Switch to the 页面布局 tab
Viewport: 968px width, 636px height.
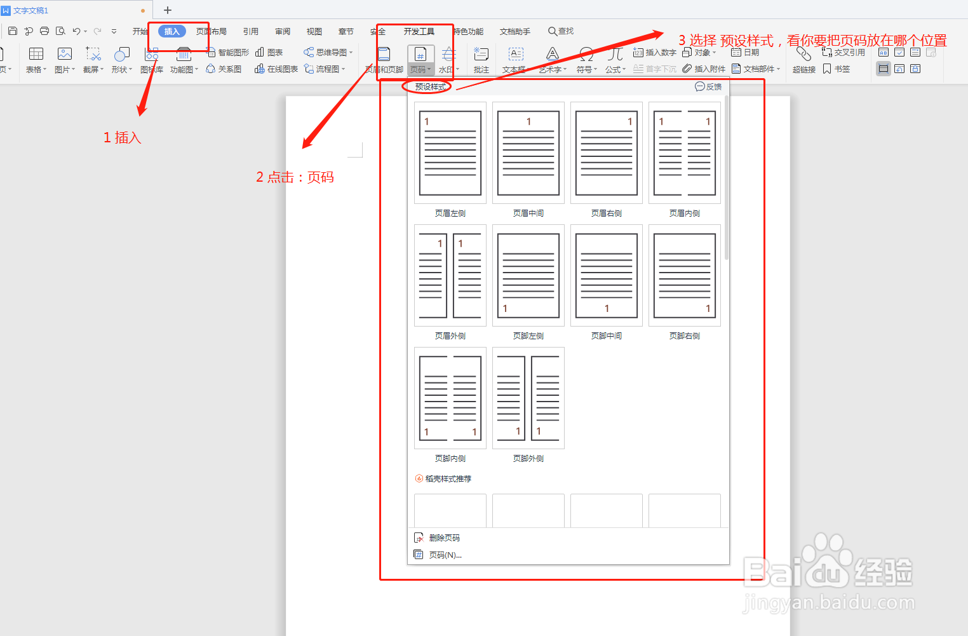(211, 31)
